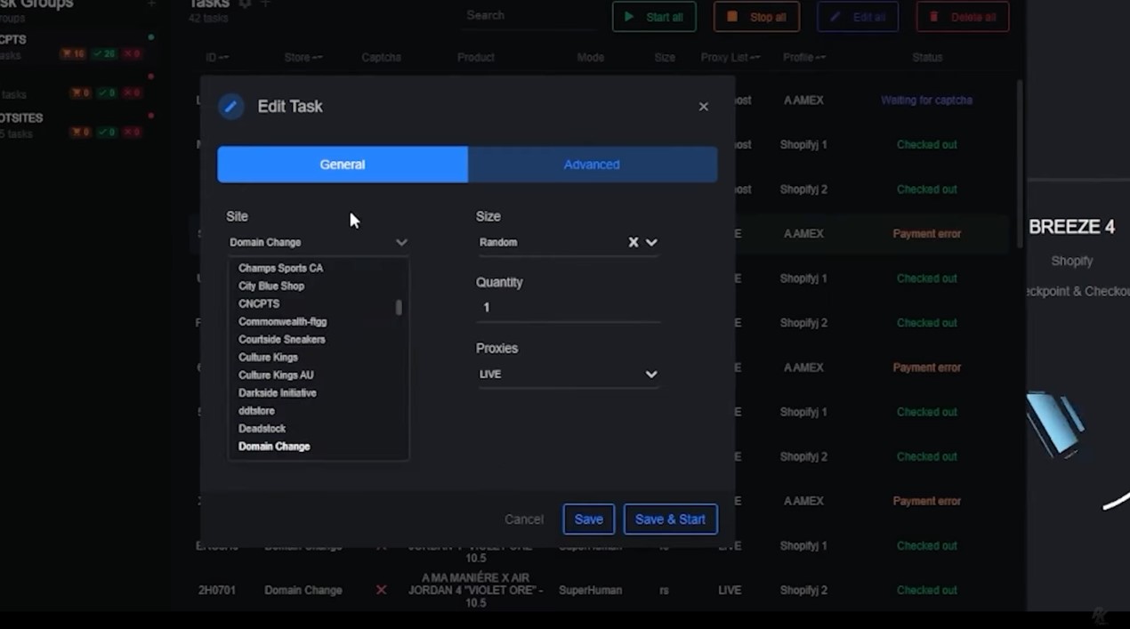Screen dimensions: 1130x629
Task: Click Cancel in Edit Task dialog
Action: [x=524, y=520]
